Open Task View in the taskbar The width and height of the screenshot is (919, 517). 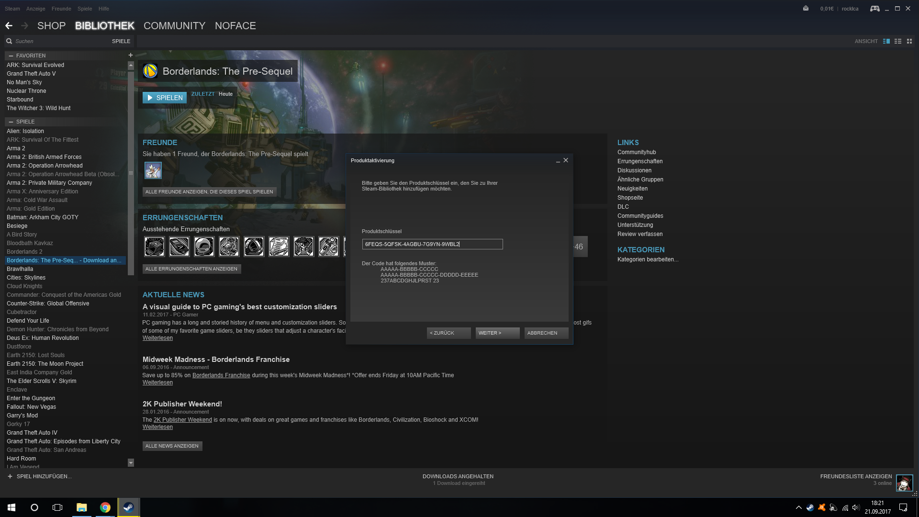point(57,507)
